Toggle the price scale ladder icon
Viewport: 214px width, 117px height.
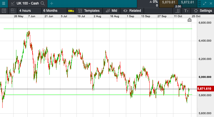(178, 11)
